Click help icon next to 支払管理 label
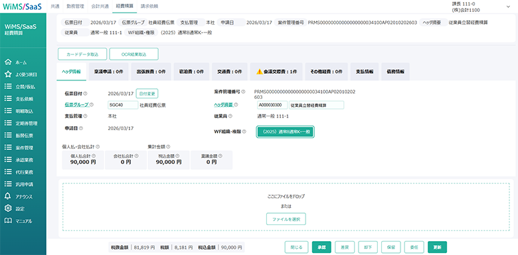 pyautogui.click(x=86, y=116)
